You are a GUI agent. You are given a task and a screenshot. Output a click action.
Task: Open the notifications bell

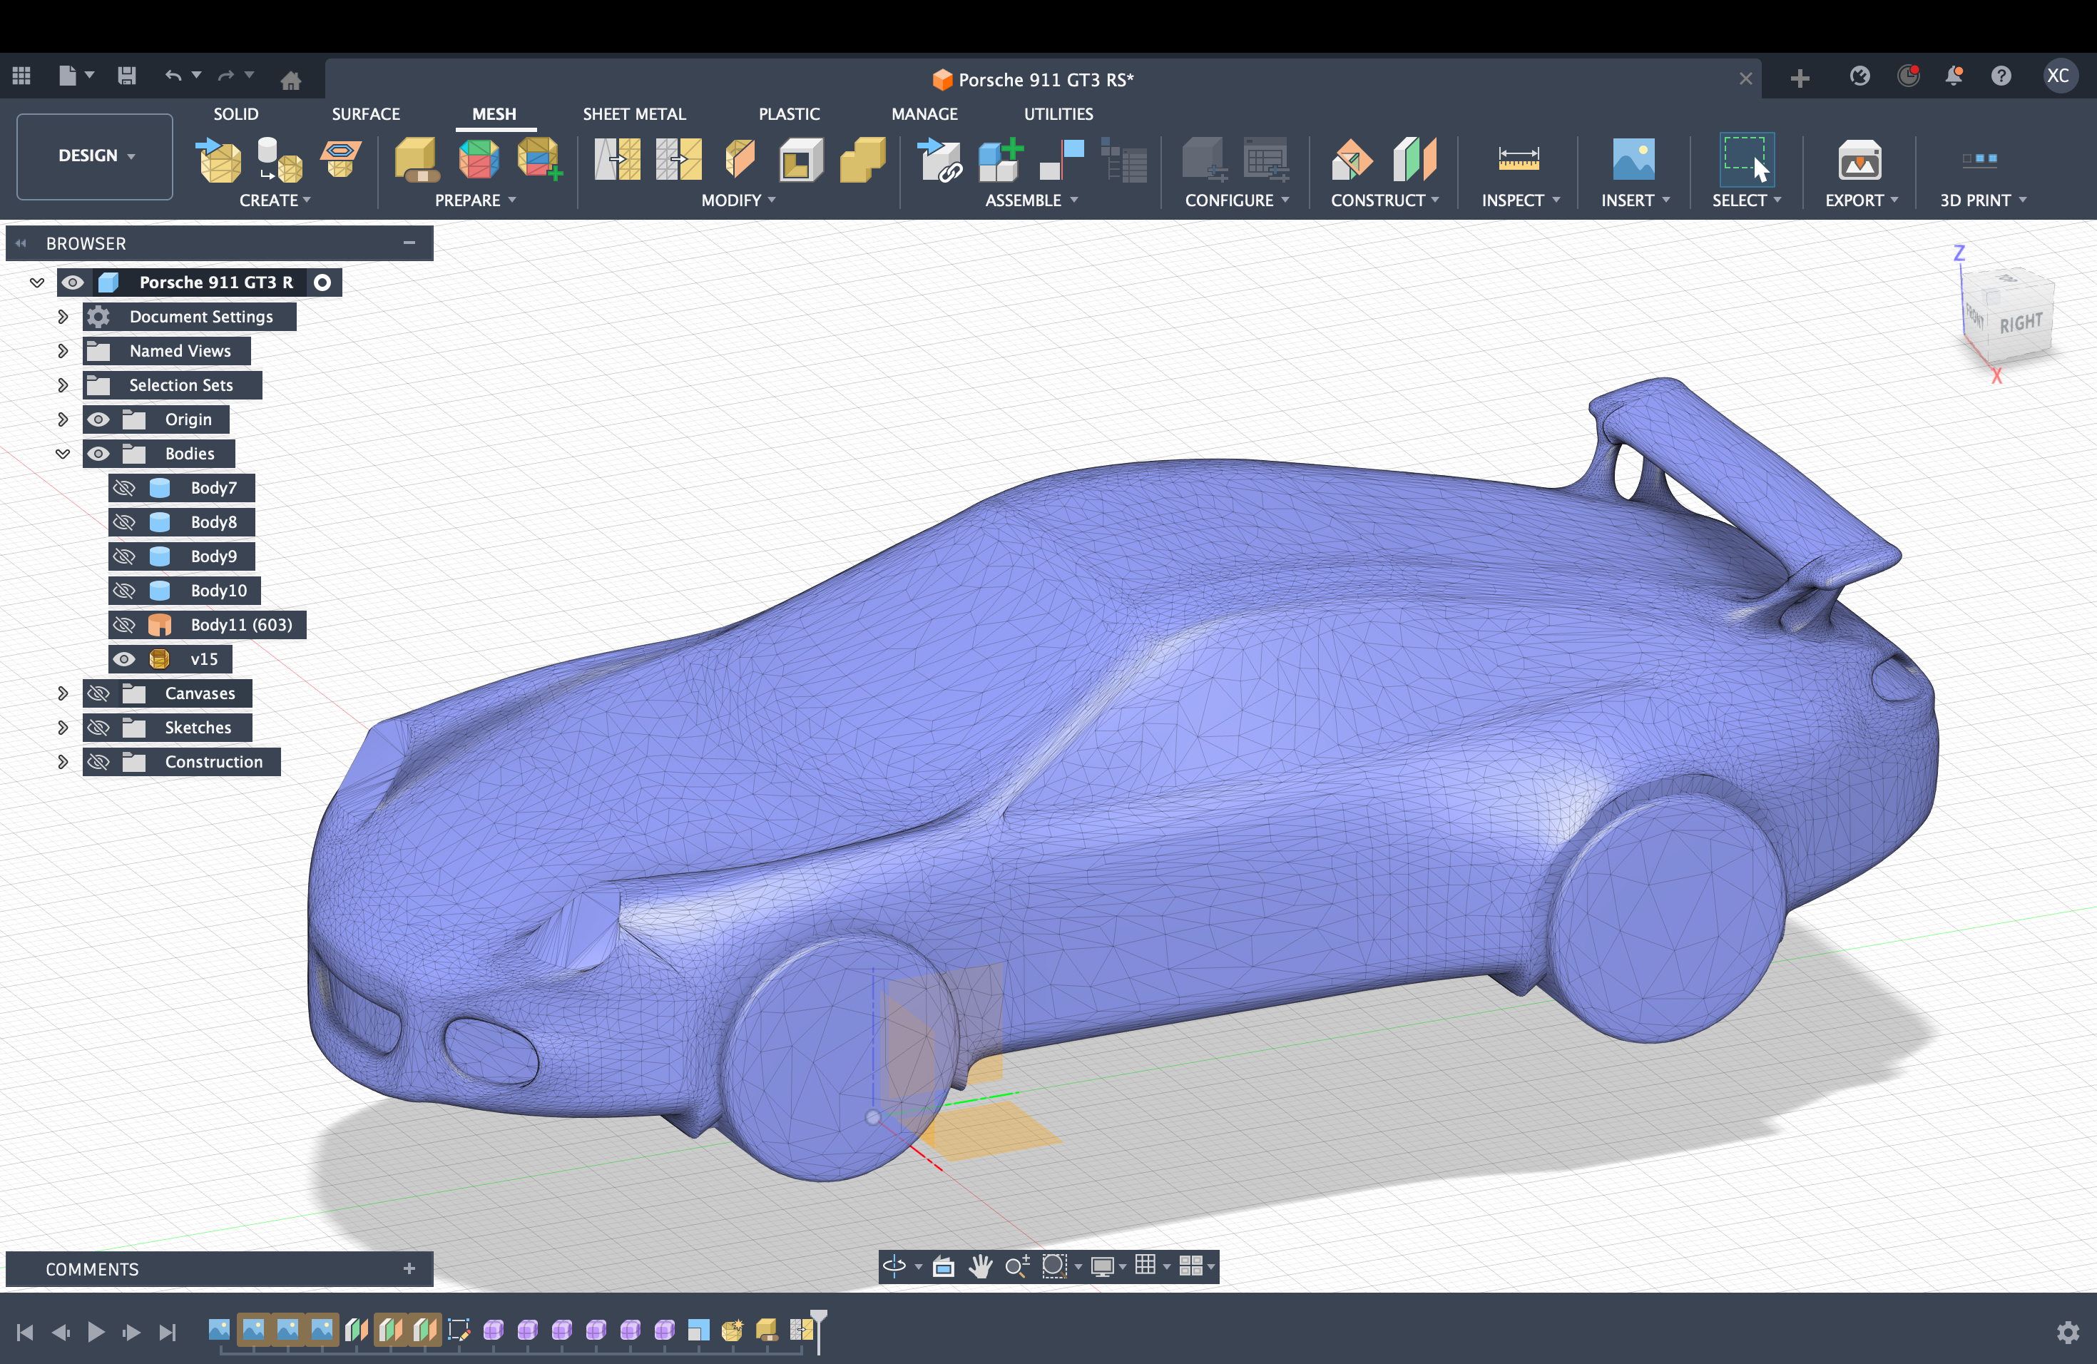[1954, 76]
